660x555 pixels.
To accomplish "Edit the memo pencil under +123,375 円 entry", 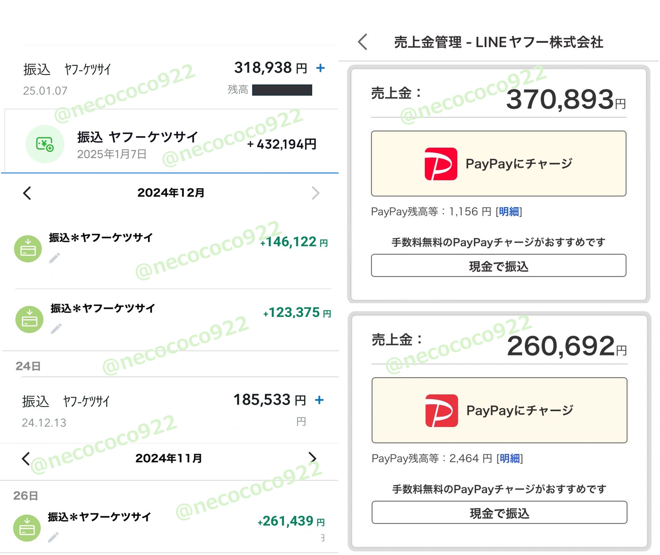I will (56, 328).
